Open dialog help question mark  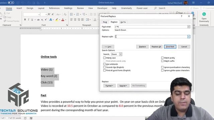point(182,16)
